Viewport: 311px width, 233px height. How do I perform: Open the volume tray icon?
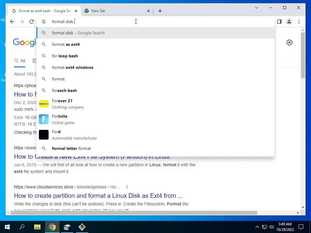pyautogui.click(x=271, y=227)
